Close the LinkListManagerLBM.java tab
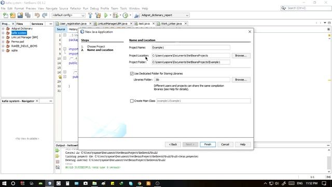332x187 pixels. pyautogui.click(x=131, y=23)
